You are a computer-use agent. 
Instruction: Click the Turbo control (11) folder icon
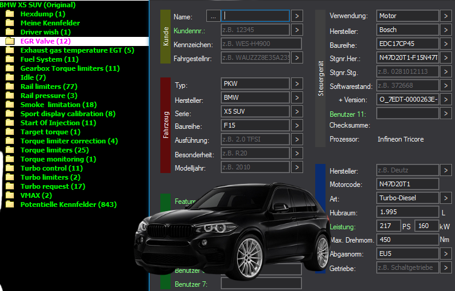click(x=10, y=168)
